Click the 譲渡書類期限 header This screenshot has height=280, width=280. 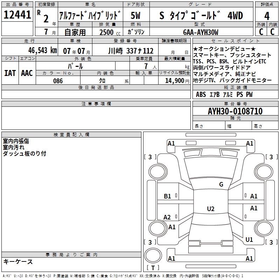click(174, 41)
